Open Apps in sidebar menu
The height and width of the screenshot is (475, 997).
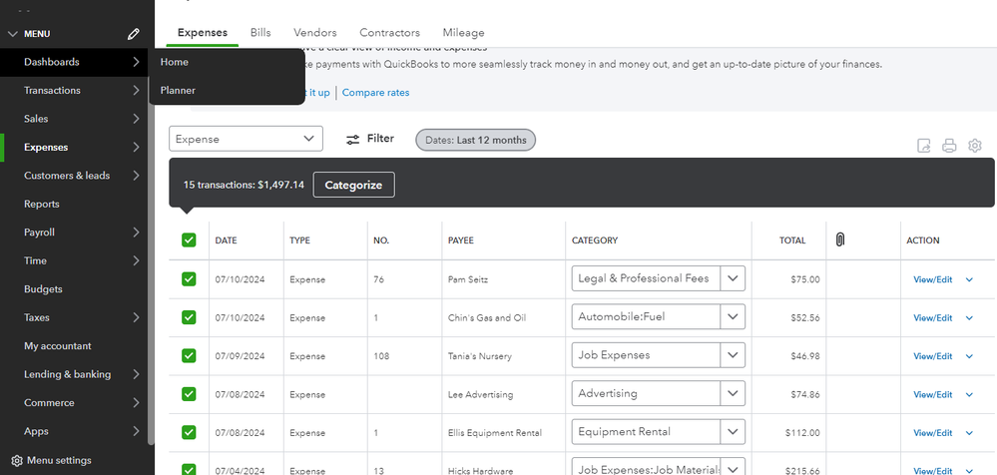tap(75, 431)
